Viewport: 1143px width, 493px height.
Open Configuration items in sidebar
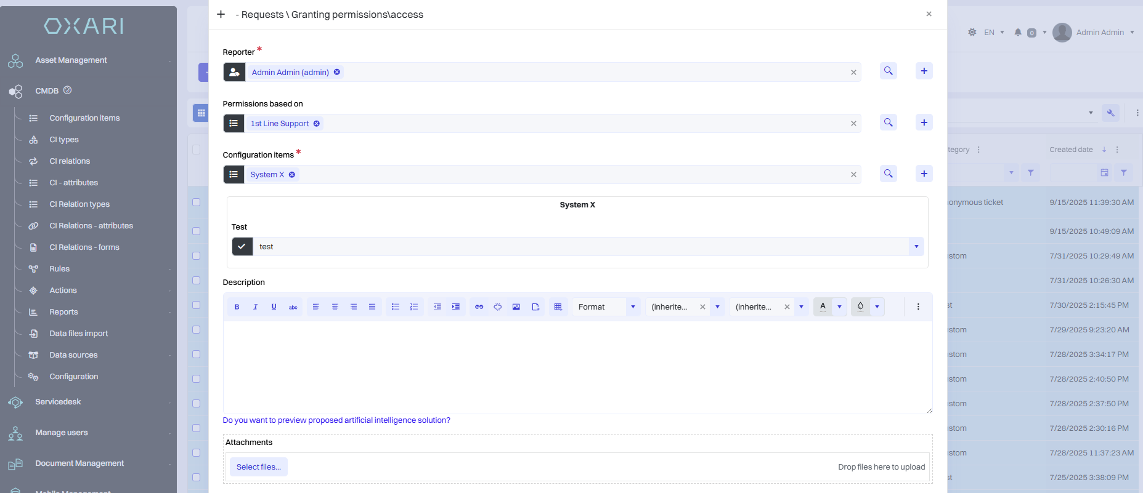tap(84, 118)
